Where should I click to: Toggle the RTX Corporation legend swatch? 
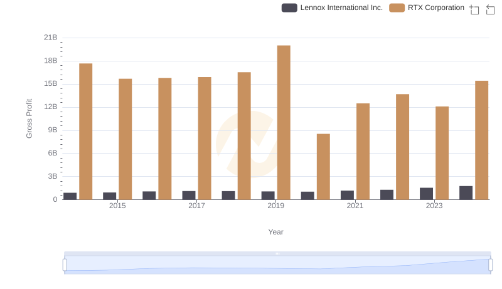click(397, 8)
